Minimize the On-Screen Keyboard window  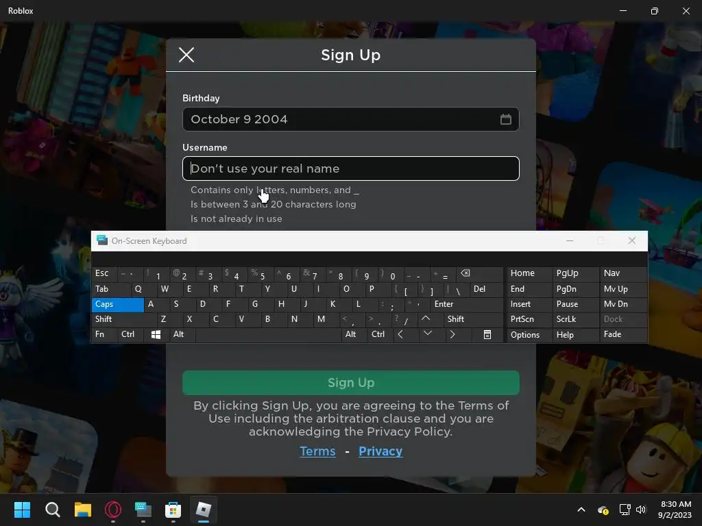pos(570,240)
